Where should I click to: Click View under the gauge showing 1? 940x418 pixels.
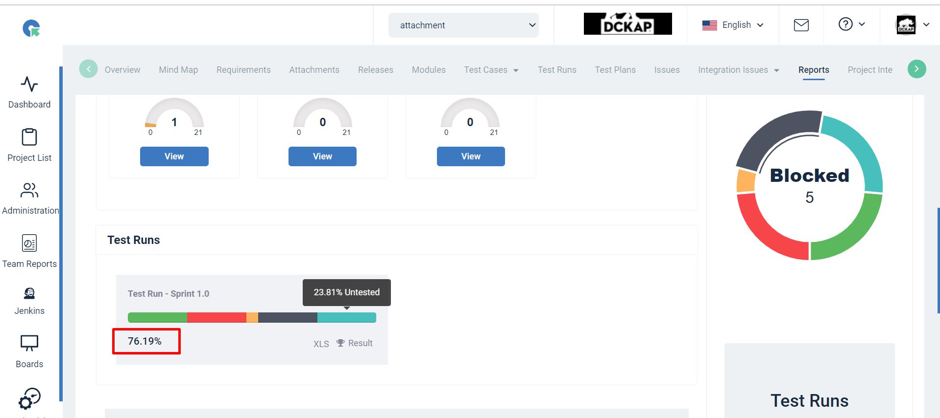(174, 156)
